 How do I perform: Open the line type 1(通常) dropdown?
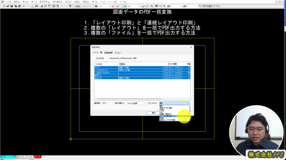[84, 6]
